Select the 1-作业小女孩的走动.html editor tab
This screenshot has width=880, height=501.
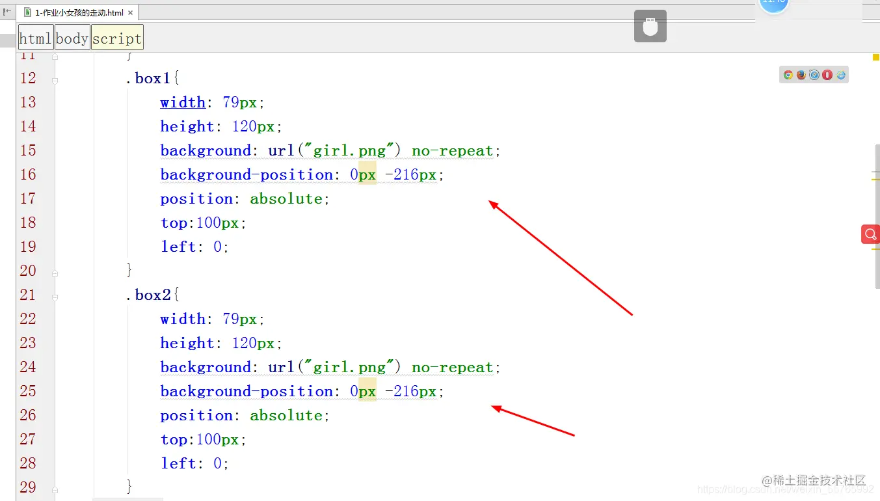click(77, 12)
